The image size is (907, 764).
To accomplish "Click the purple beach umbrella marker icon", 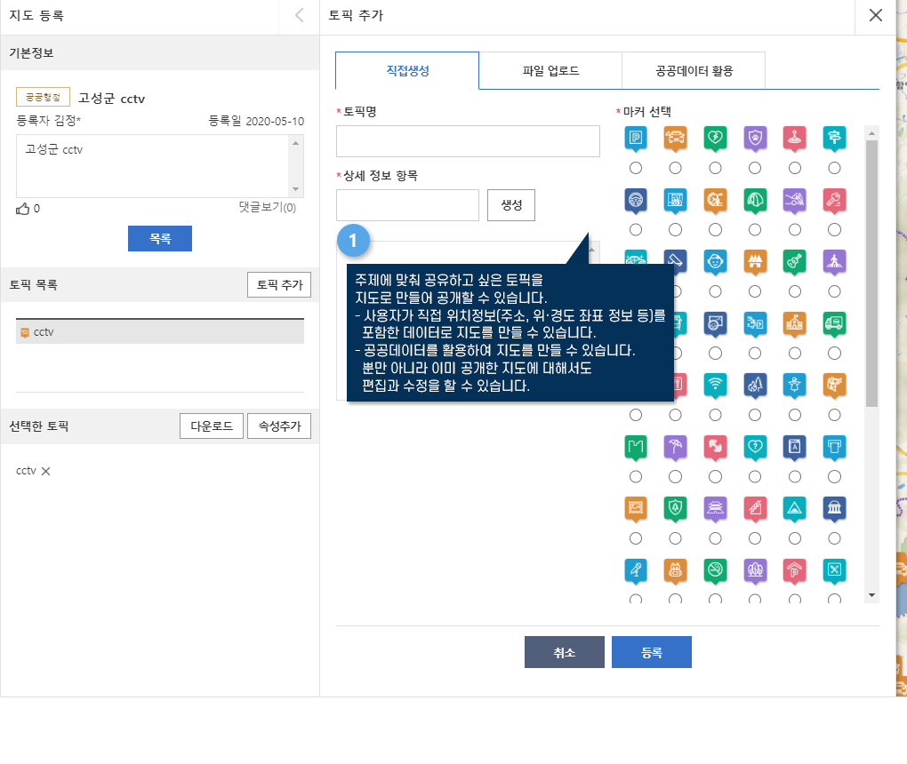I will point(675,446).
